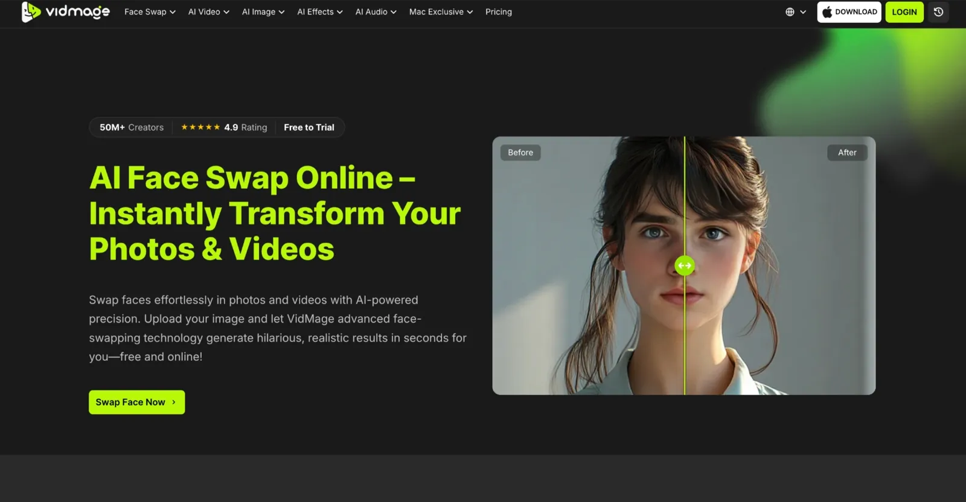Click the Swap Face Now button
The image size is (966, 502).
click(x=137, y=402)
